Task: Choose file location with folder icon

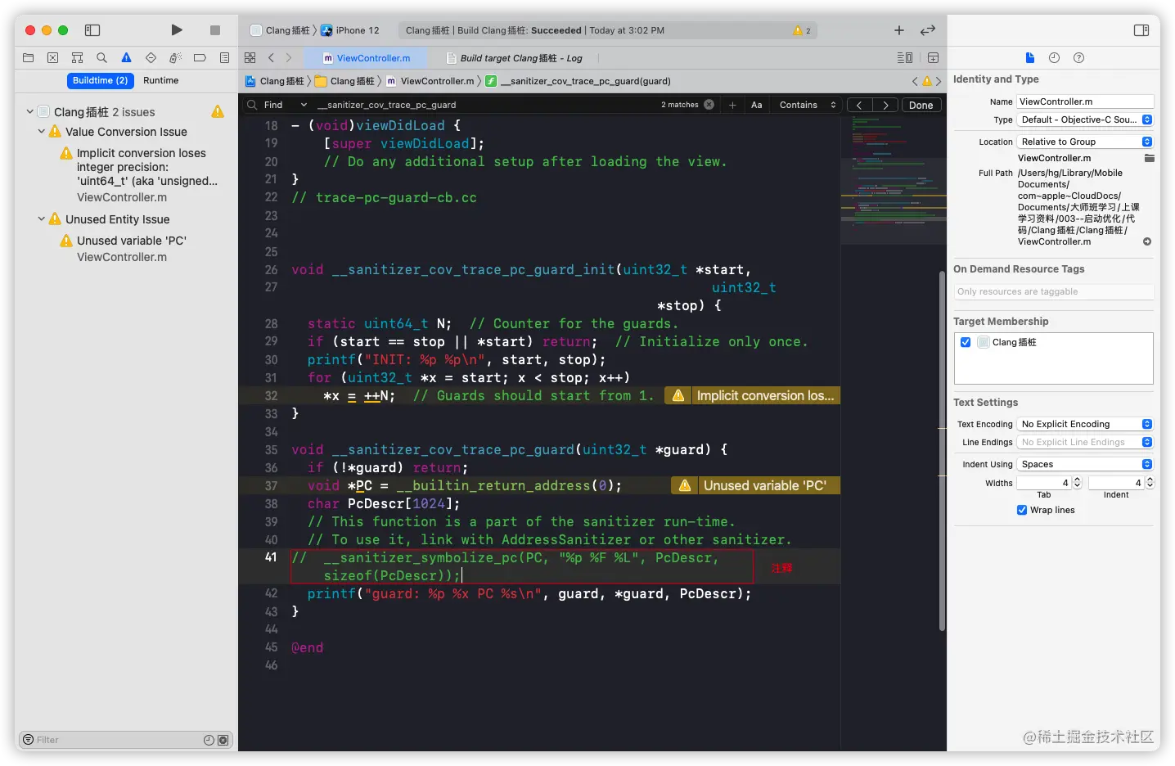Action: tap(1149, 158)
